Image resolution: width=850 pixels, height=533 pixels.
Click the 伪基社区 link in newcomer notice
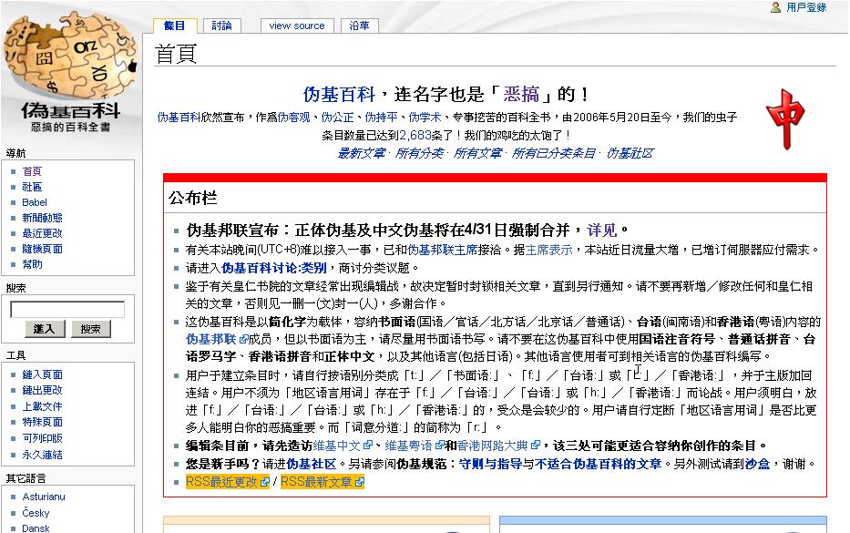[312, 464]
